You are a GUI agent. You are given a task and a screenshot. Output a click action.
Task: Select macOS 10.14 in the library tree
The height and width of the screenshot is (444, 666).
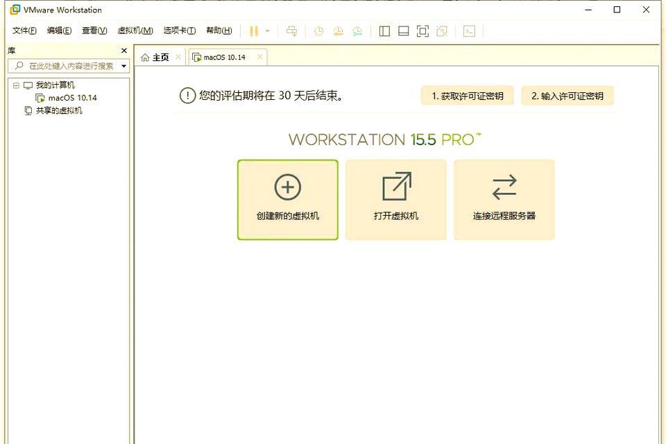pos(73,98)
